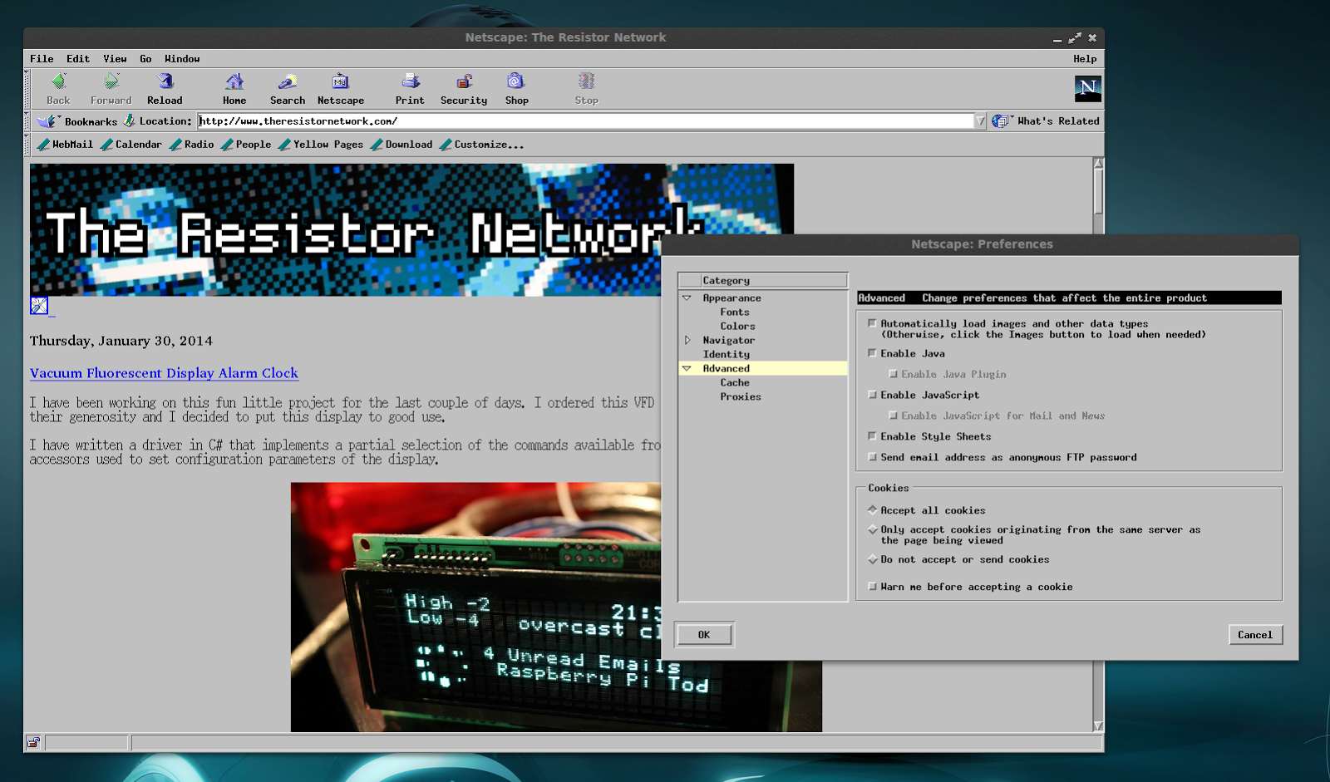Click The Resistor Network banner image
1330x782 pixels.
[x=411, y=229]
